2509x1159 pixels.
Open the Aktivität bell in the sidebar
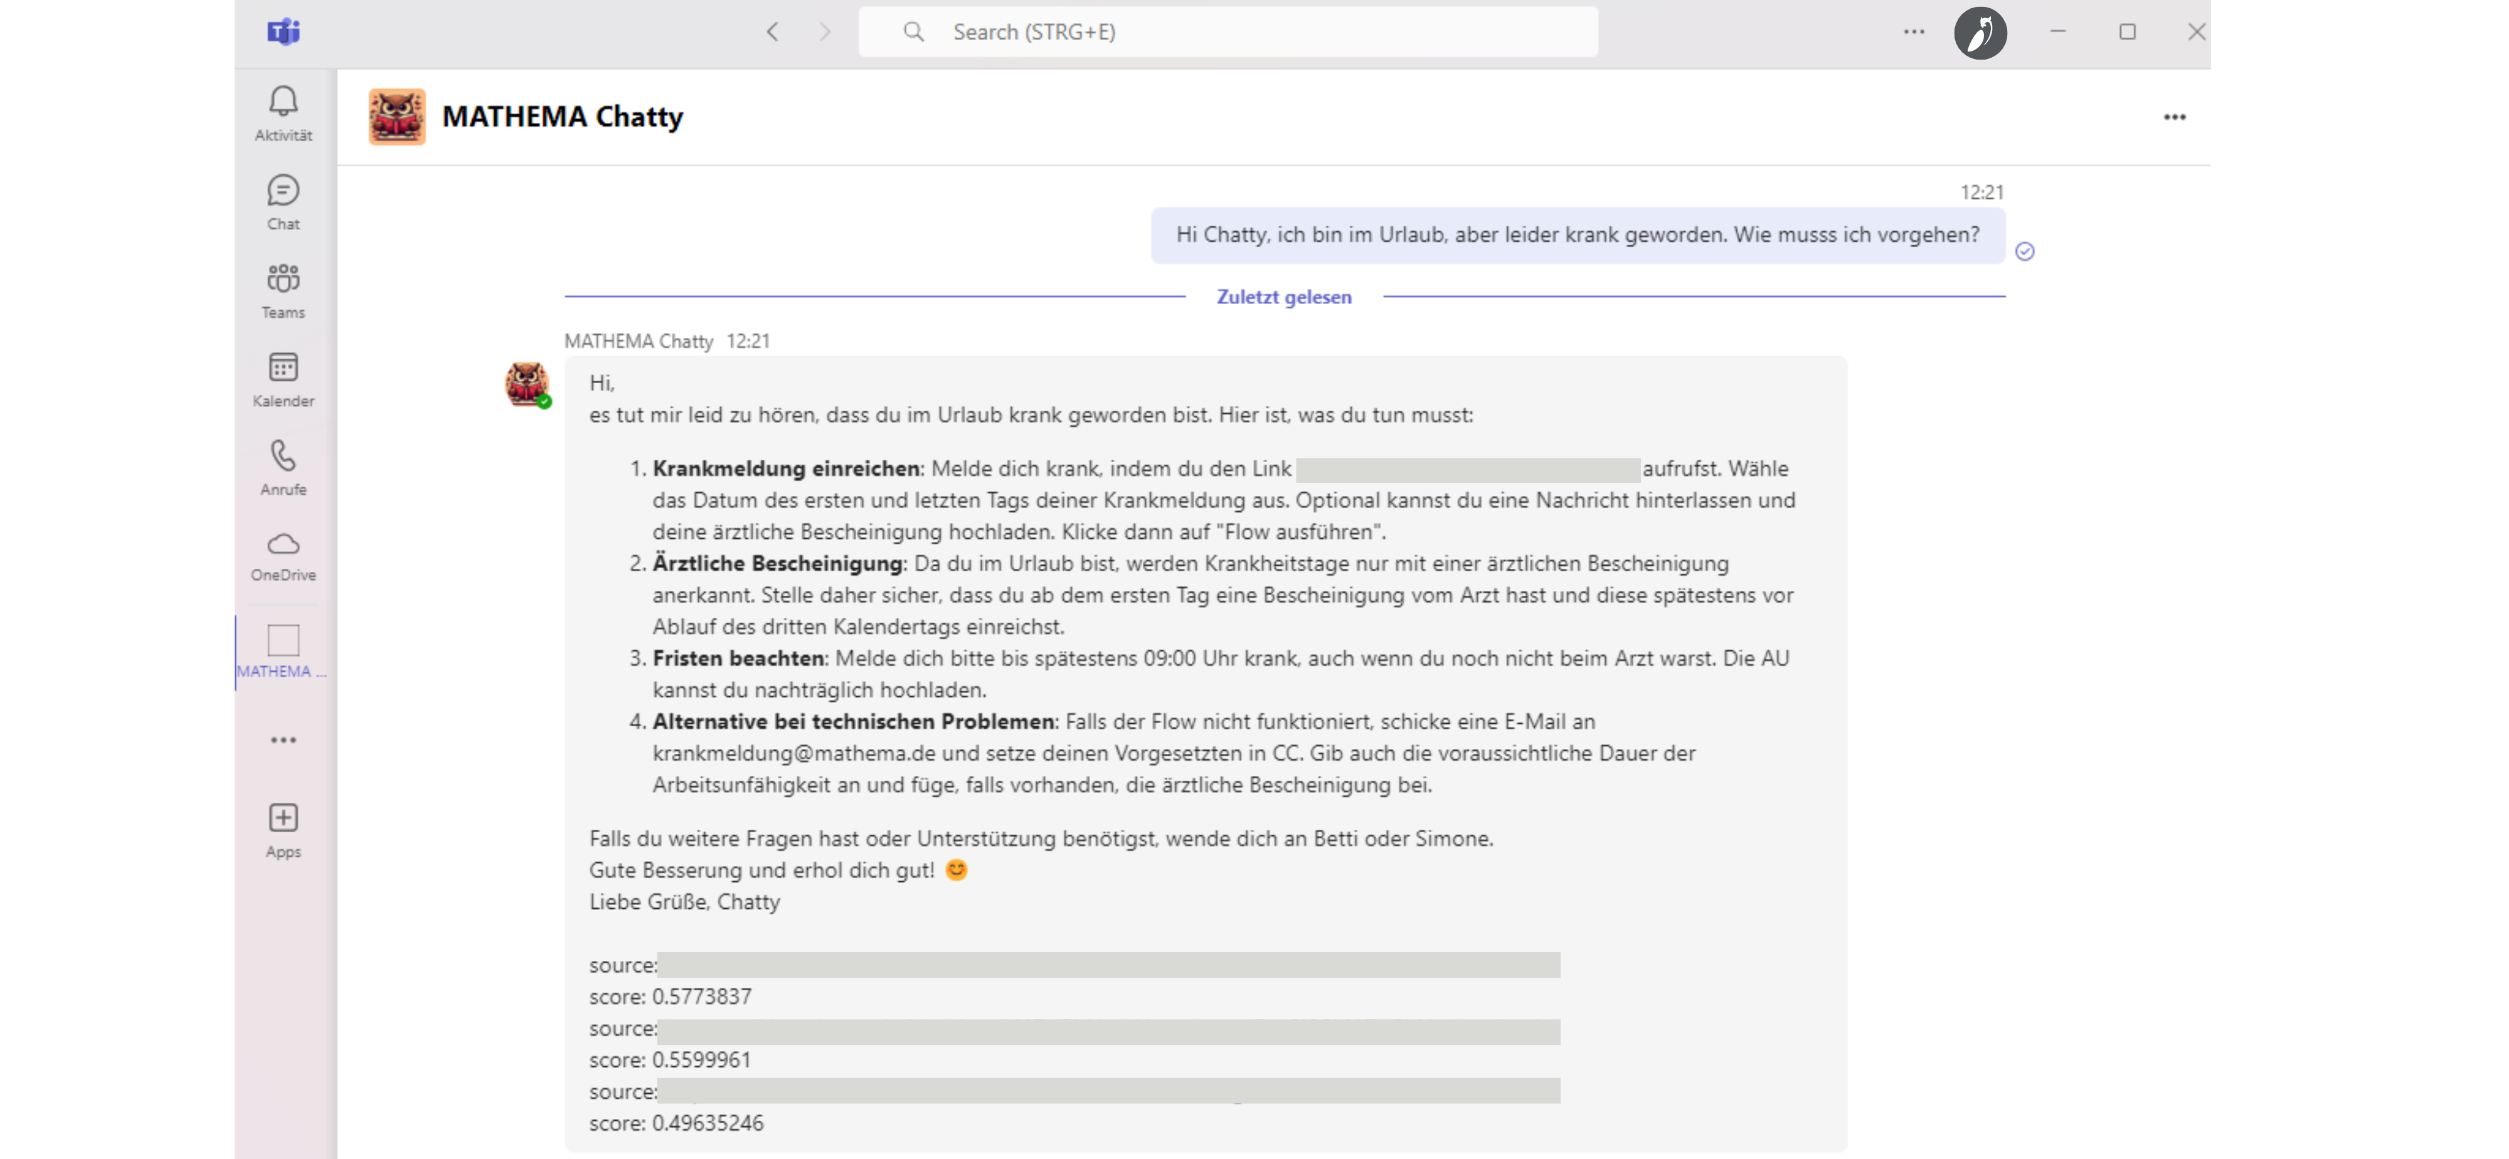284,113
